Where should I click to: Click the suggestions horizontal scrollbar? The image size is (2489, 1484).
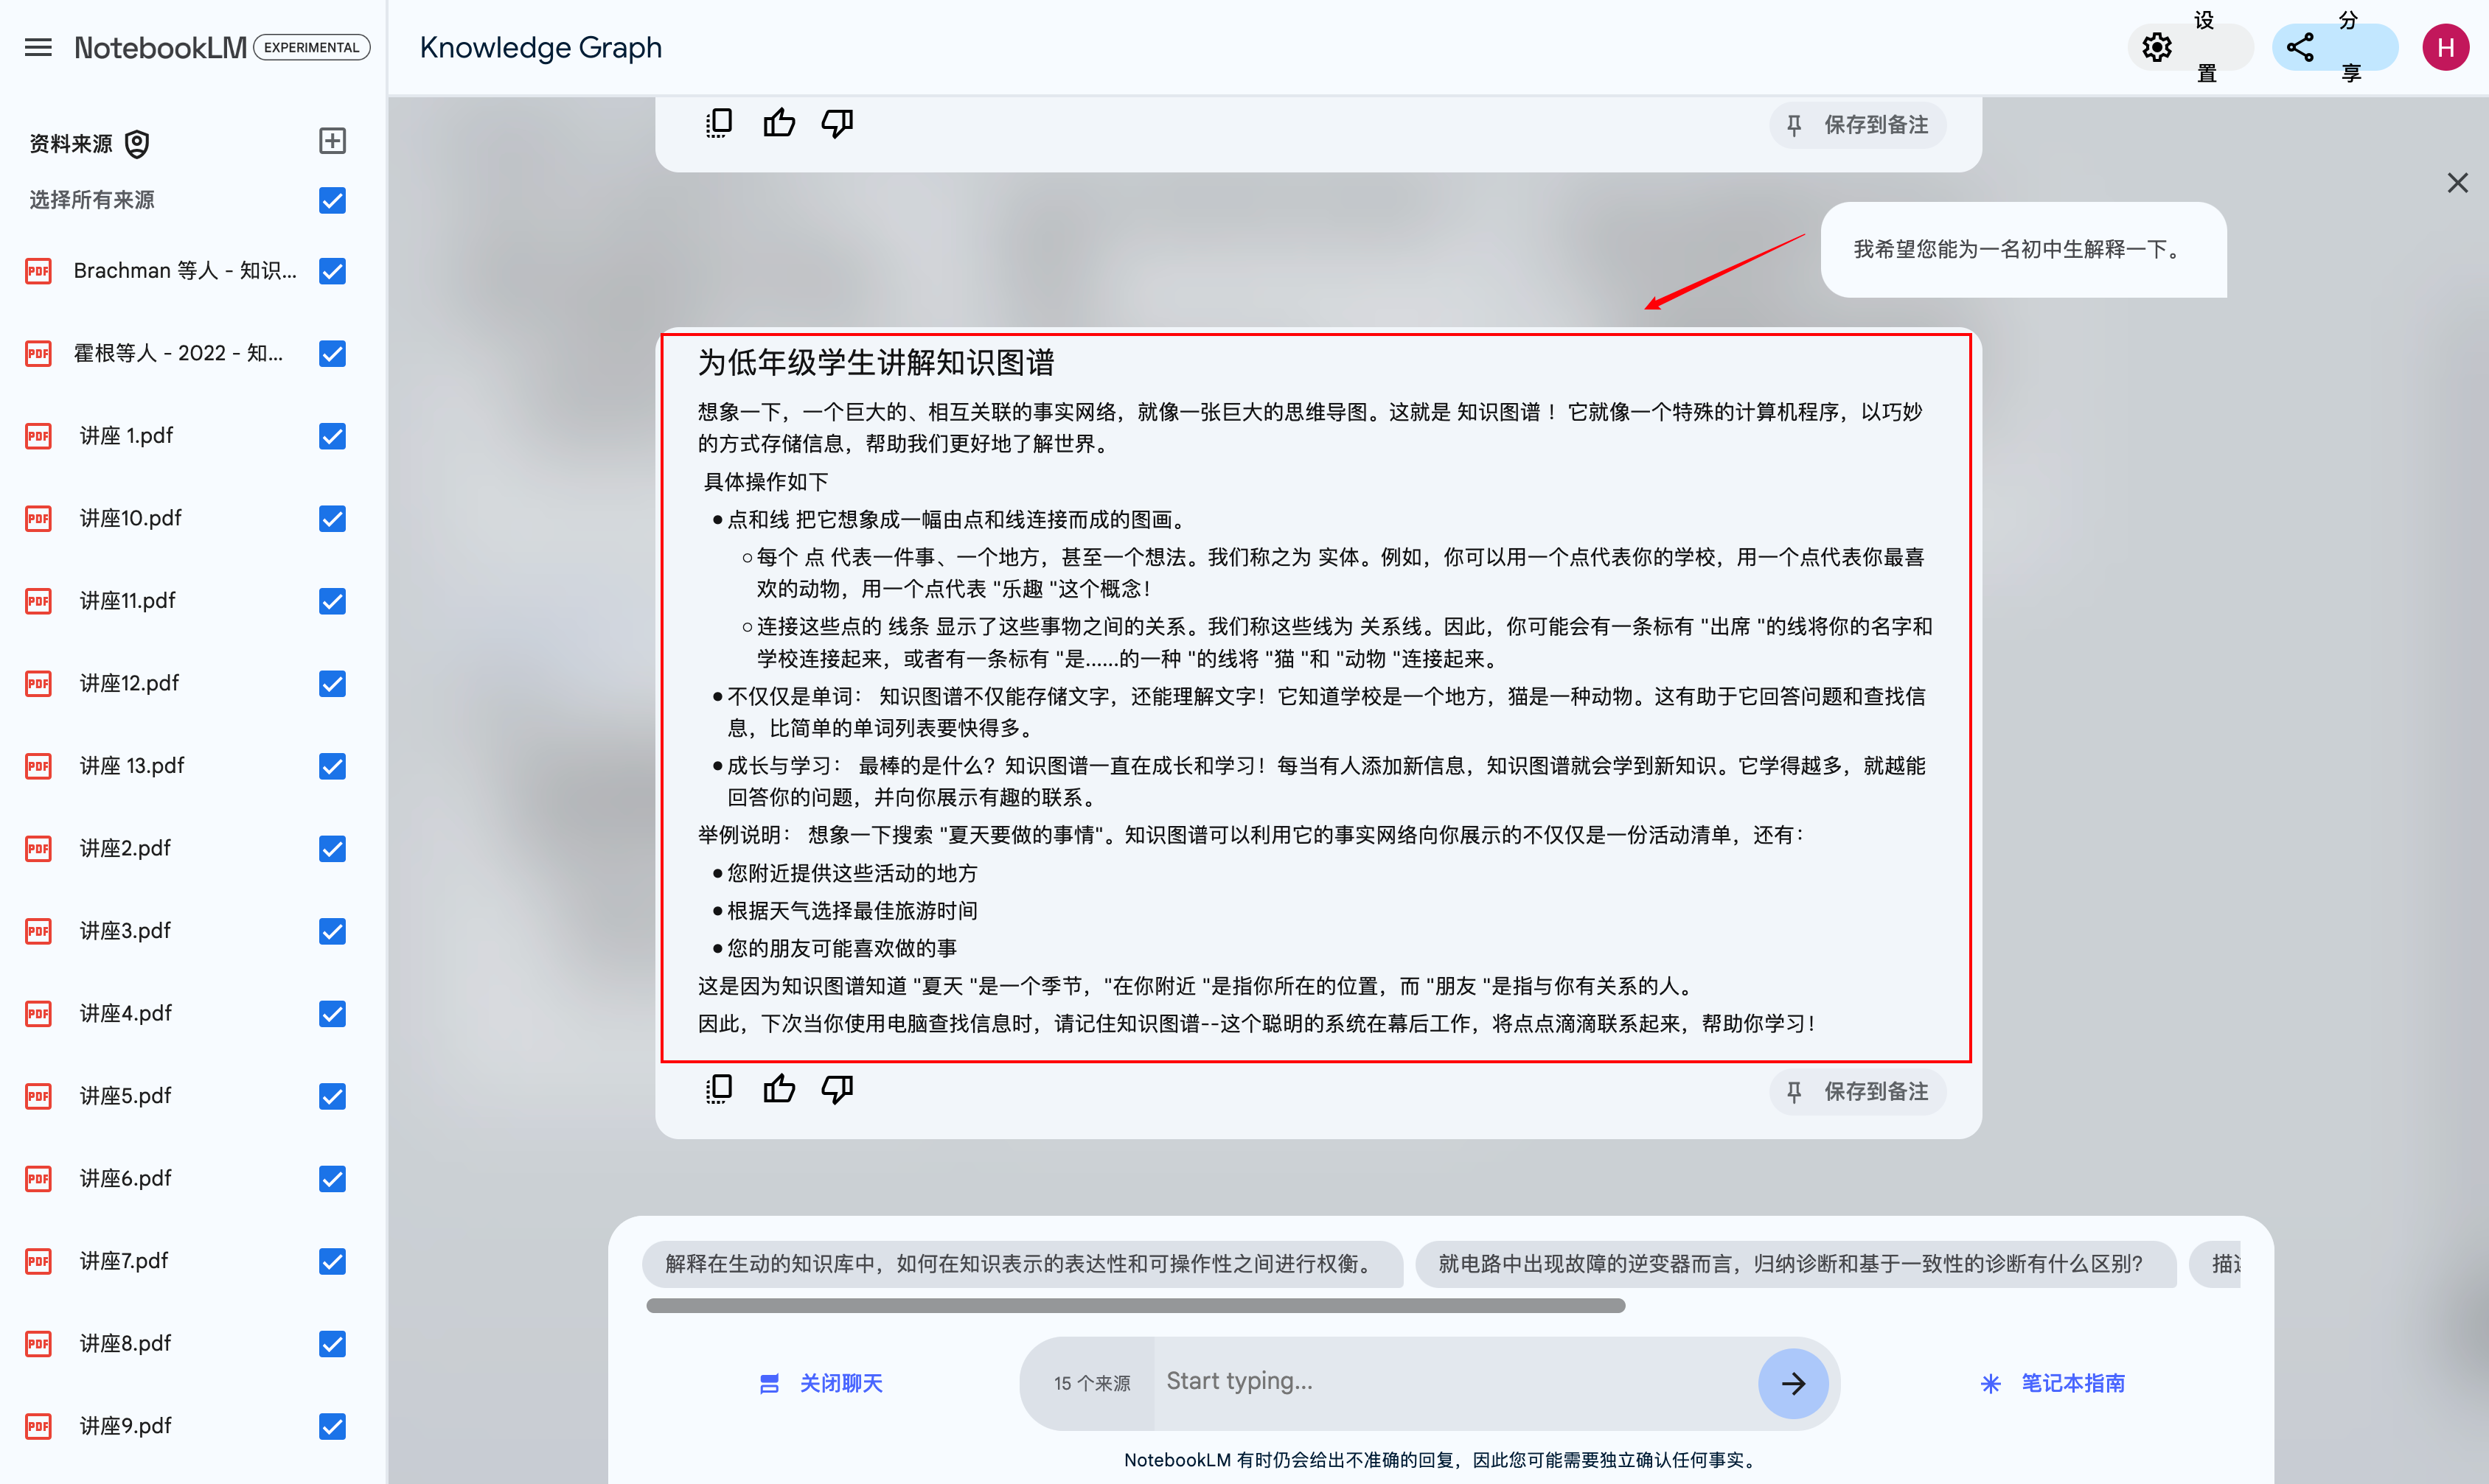coord(1135,1306)
